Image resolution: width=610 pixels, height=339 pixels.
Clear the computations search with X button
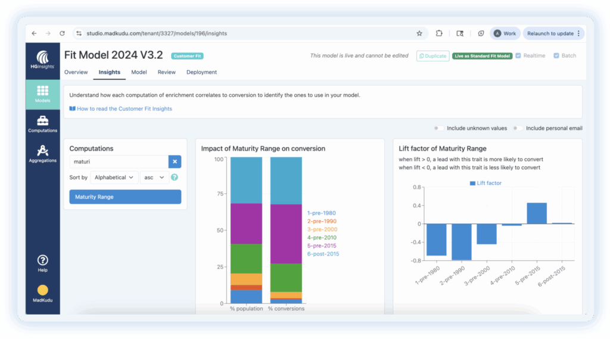175,161
